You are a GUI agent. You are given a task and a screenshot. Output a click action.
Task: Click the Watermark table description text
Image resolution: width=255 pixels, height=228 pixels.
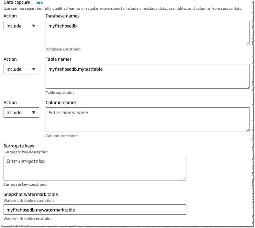28,201
